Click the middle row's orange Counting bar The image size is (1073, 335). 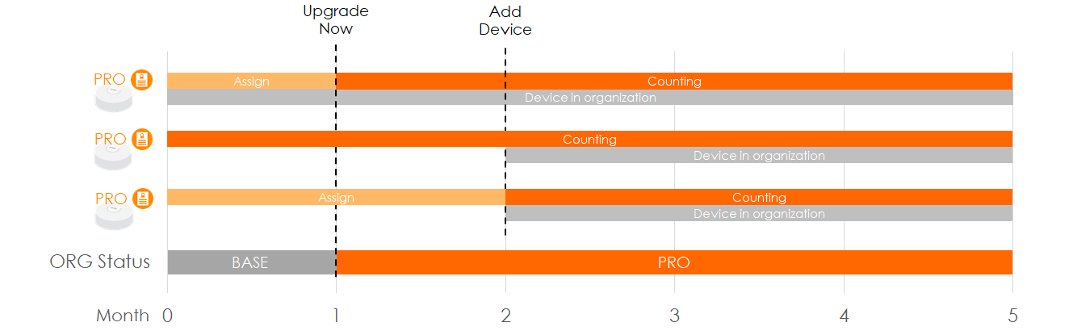point(589,139)
